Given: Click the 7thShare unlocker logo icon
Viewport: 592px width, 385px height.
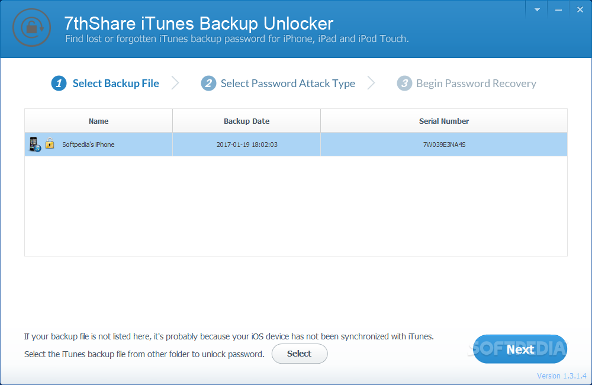Looking at the screenshot, I should point(32,28).
